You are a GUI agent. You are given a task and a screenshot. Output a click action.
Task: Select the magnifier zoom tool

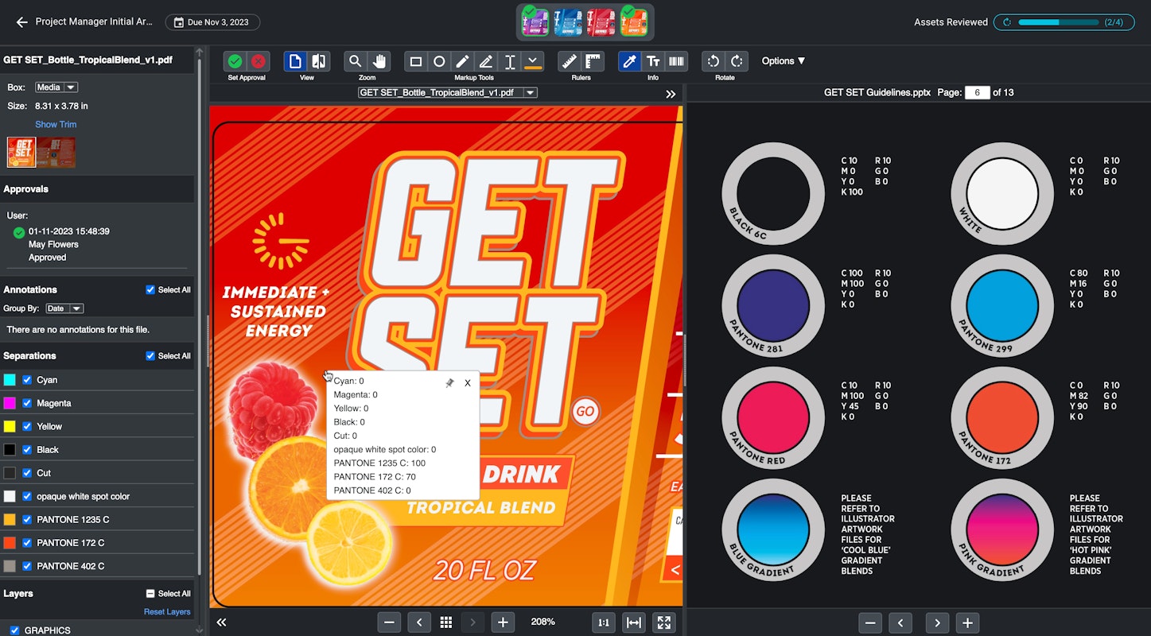pos(356,61)
